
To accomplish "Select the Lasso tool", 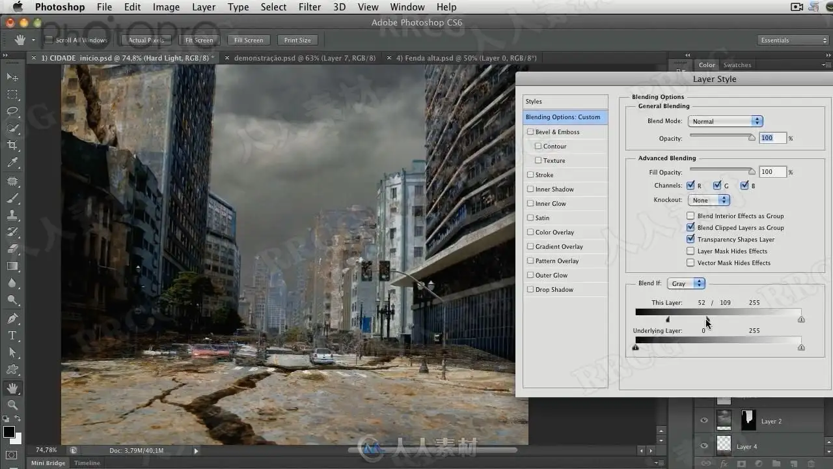I will pos(12,111).
